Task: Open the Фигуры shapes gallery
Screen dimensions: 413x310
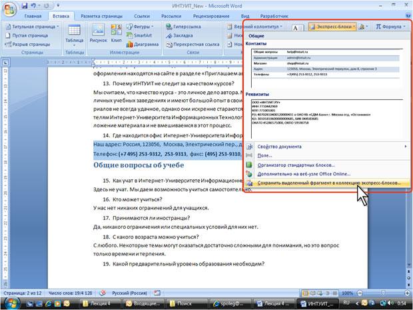Action: click(x=140, y=27)
